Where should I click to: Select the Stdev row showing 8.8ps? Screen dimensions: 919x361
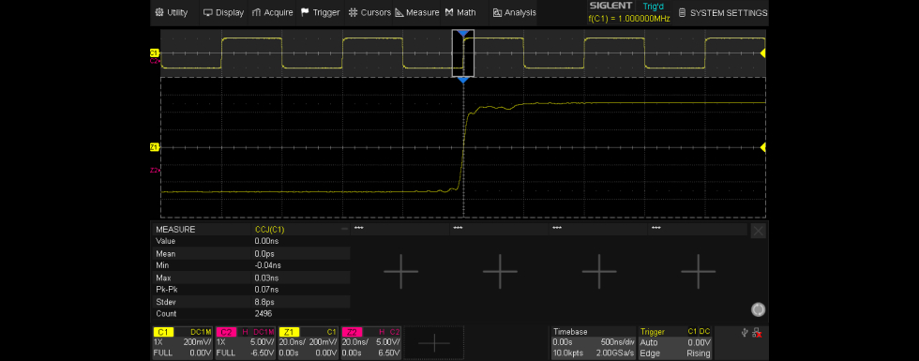[x=251, y=302]
